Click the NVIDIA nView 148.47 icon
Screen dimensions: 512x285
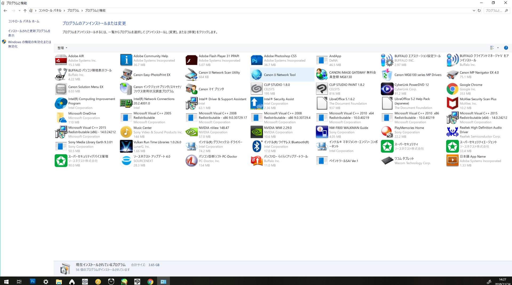click(191, 132)
